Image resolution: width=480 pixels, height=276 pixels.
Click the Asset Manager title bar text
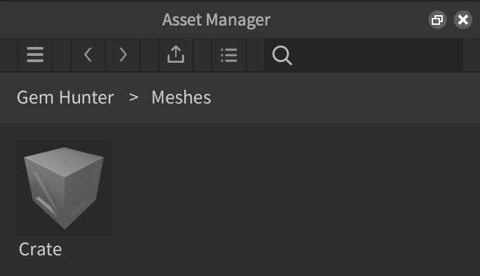(216, 19)
